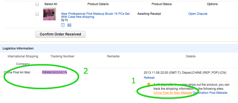This screenshot has height=103, width=238.
Task: Open the Destination Post Website link
Action: [x=210, y=93]
